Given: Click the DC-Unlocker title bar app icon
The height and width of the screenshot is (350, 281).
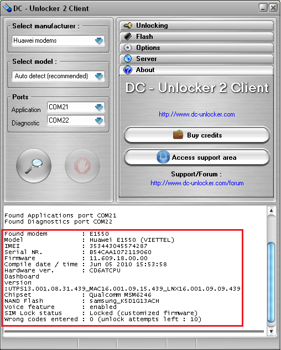Looking at the screenshot, I should (7, 8).
